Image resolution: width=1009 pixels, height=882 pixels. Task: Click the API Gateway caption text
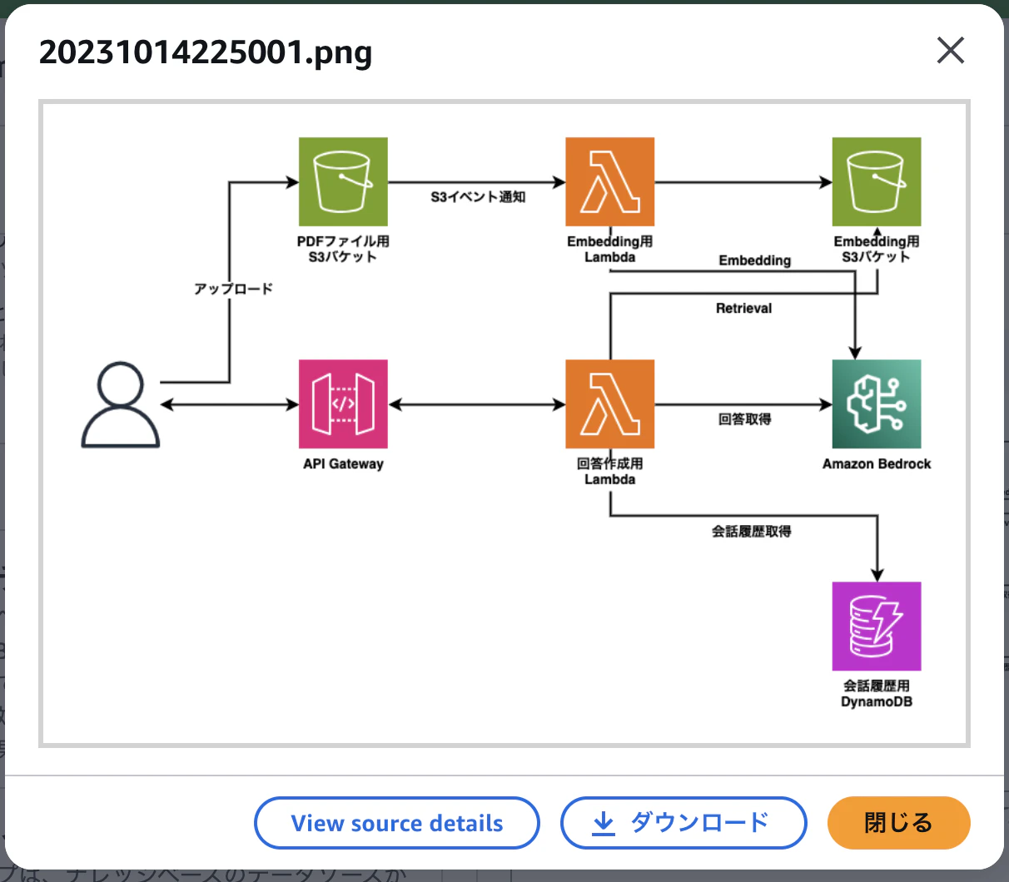tap(343, 463)
